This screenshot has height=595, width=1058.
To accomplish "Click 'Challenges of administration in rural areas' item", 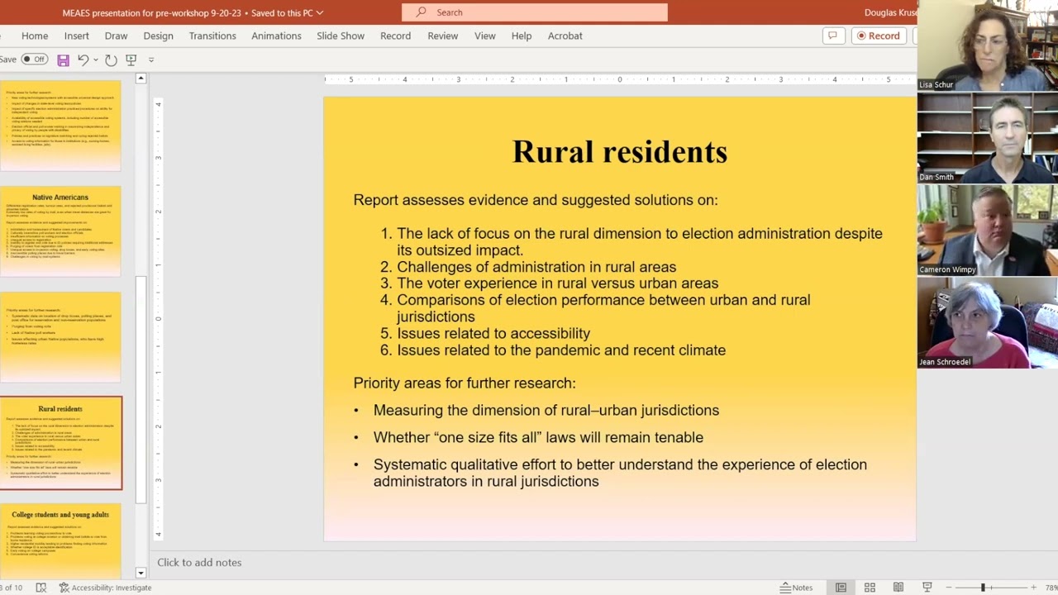I will click(x=536, y=267).
